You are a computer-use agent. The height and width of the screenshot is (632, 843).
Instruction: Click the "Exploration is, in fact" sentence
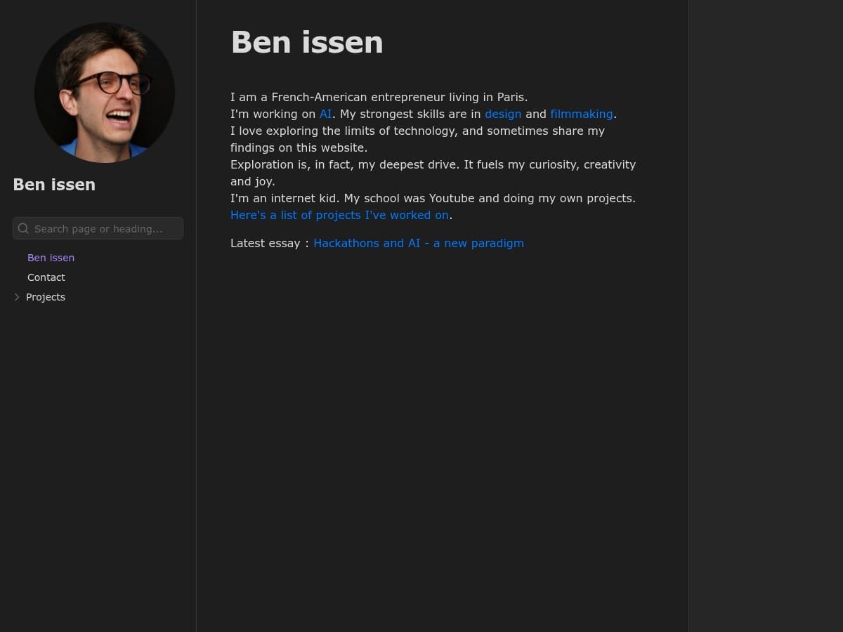point(433,164)
